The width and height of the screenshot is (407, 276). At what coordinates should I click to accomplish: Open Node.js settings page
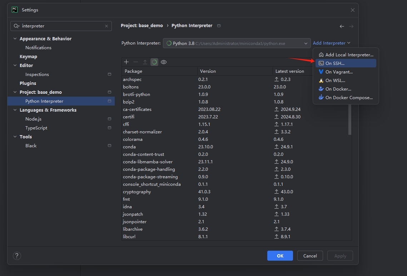point(33,119)
